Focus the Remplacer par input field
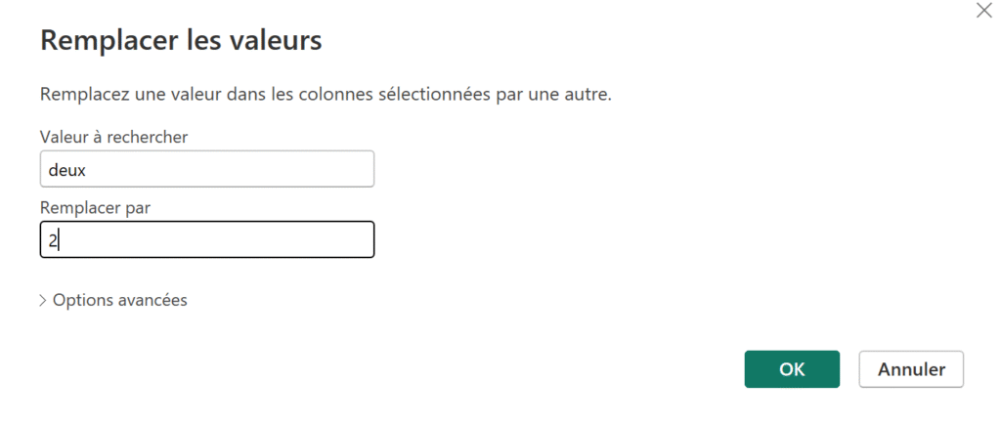1001x424 pixels. click(206, 240)
